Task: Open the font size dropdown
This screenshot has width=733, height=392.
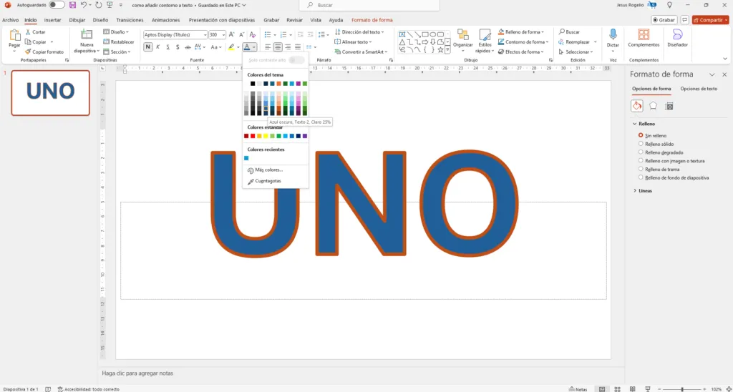Action: tap(223, 34)
